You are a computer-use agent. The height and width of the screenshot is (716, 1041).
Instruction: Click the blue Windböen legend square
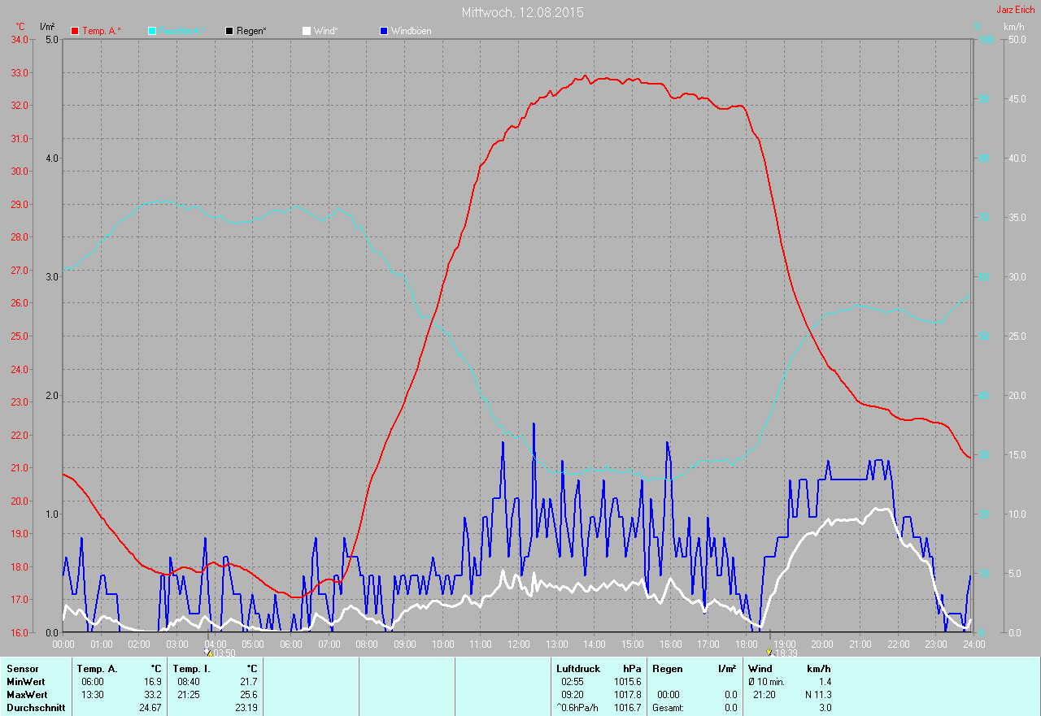tap(384, 31)
